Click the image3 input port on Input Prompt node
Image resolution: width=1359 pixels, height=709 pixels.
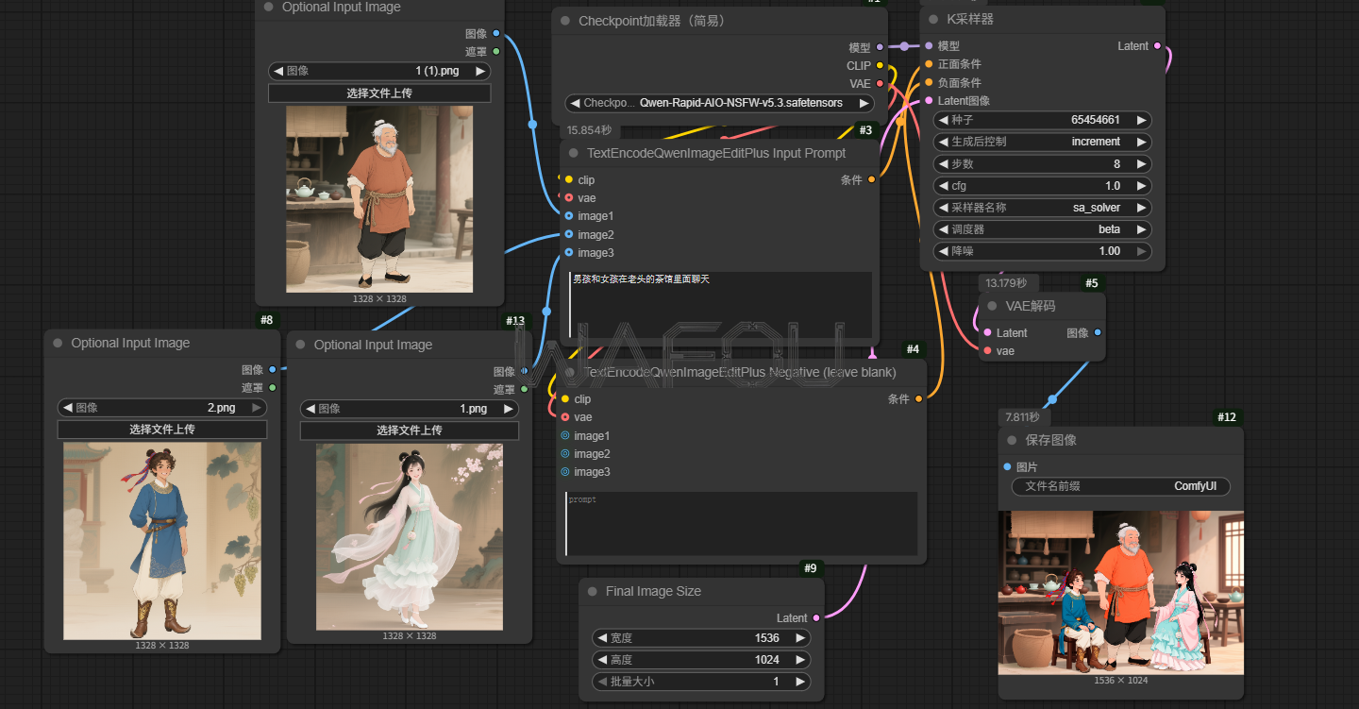569,252
